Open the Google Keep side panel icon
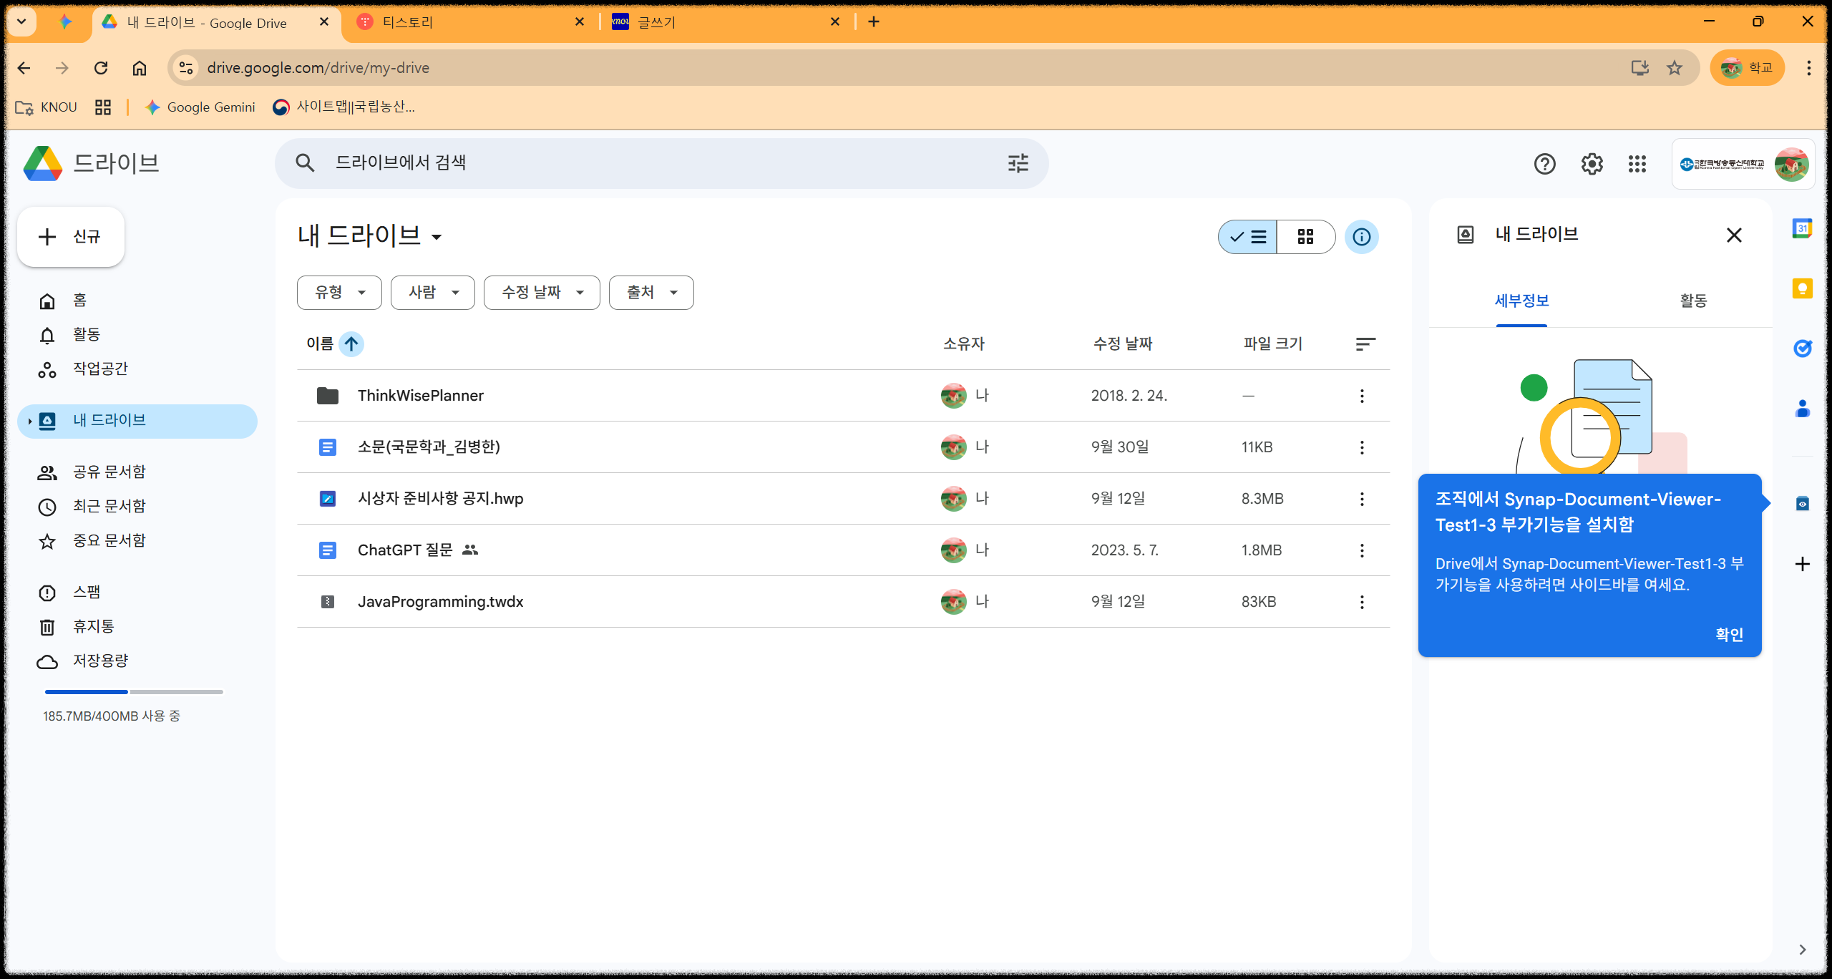1832x979 pixels. click(1802, 288)
